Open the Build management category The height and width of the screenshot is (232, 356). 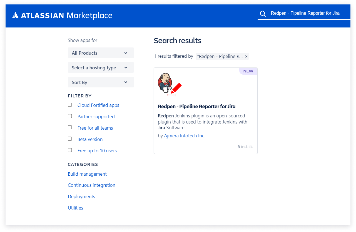pyautogui.click(x=87, y=174)
